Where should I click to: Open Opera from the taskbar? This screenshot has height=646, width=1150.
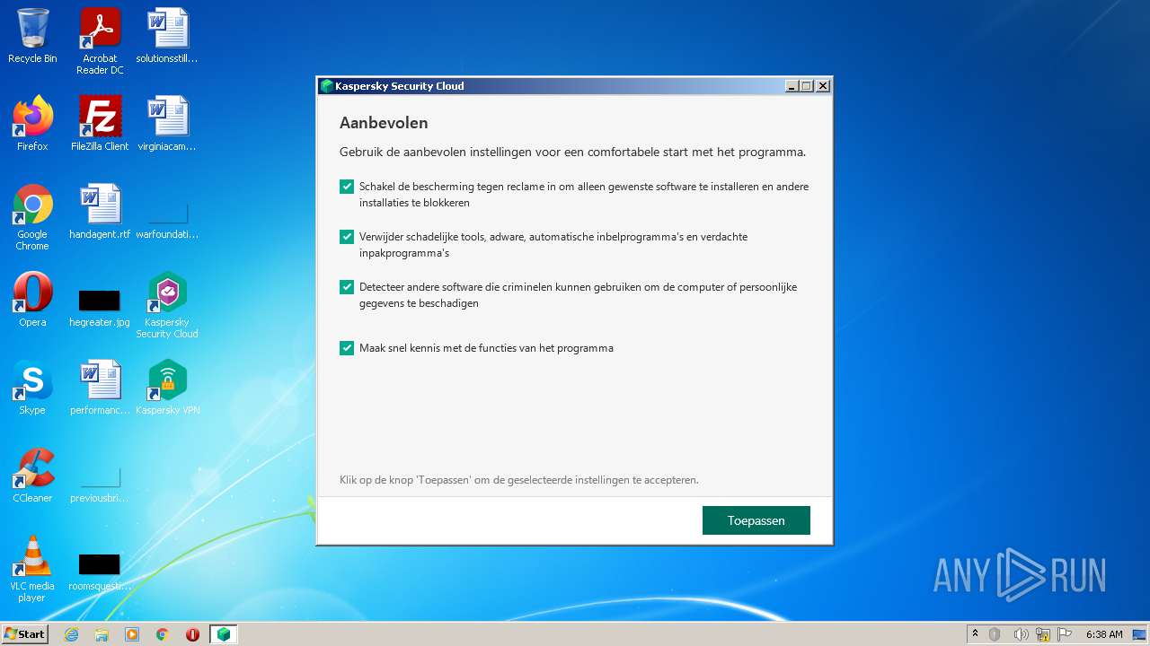pyautogui.click(x=192, y=634)
